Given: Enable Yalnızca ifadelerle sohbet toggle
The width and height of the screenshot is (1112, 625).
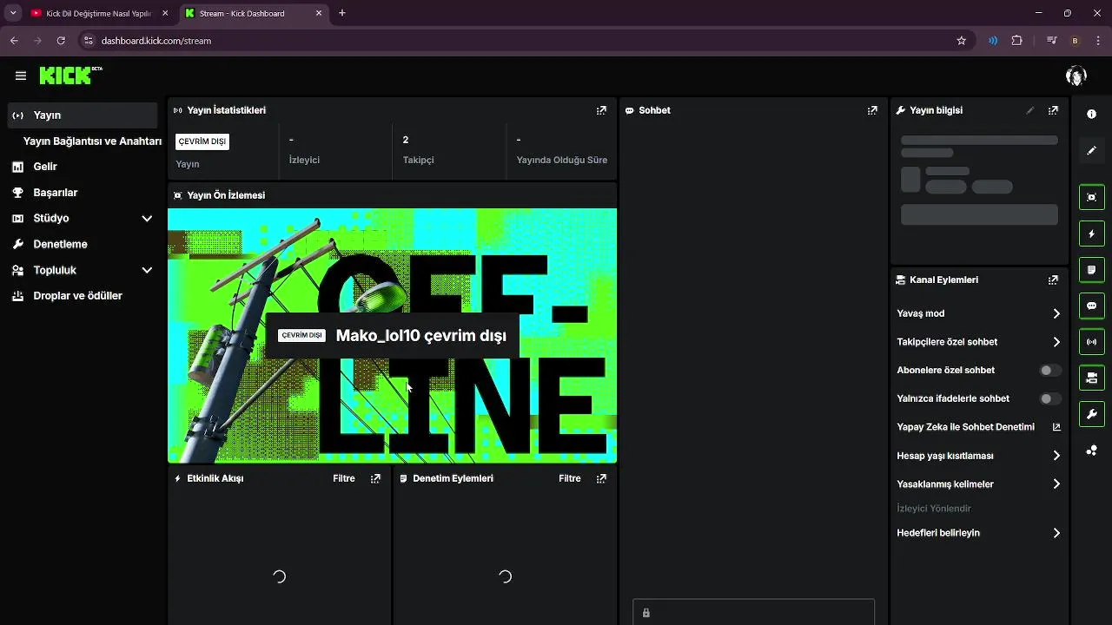Looking at the screenshot, I should [1050, 399].
